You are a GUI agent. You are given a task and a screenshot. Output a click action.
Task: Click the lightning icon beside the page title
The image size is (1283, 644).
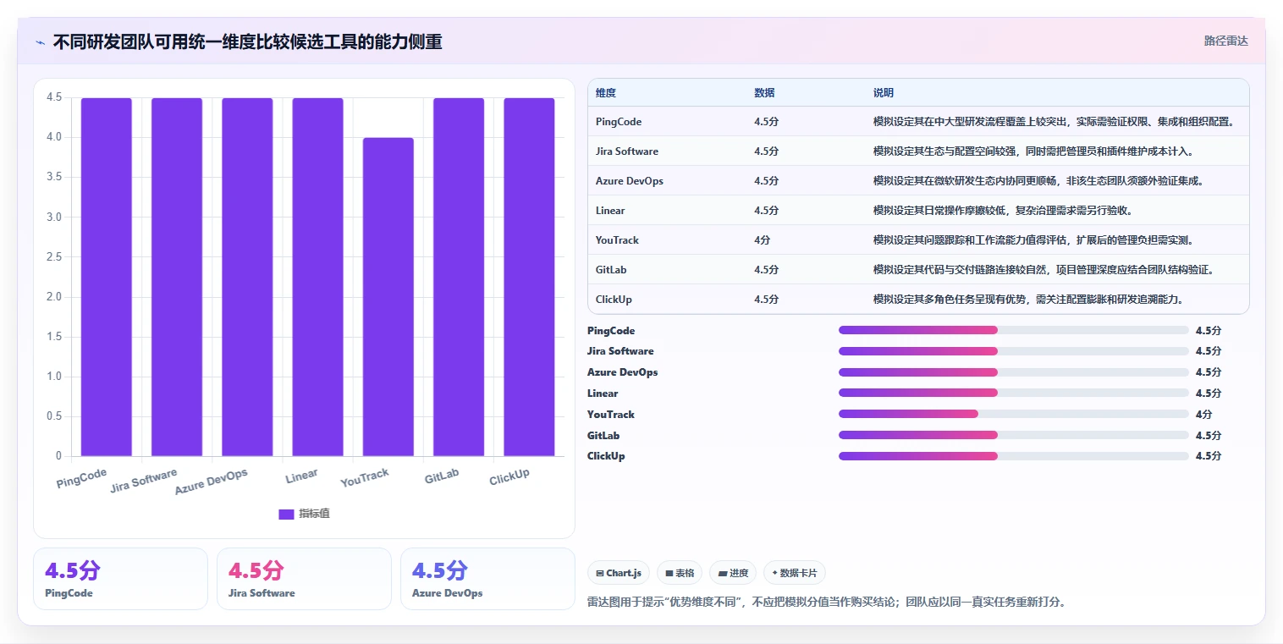(x=41, y=42)
